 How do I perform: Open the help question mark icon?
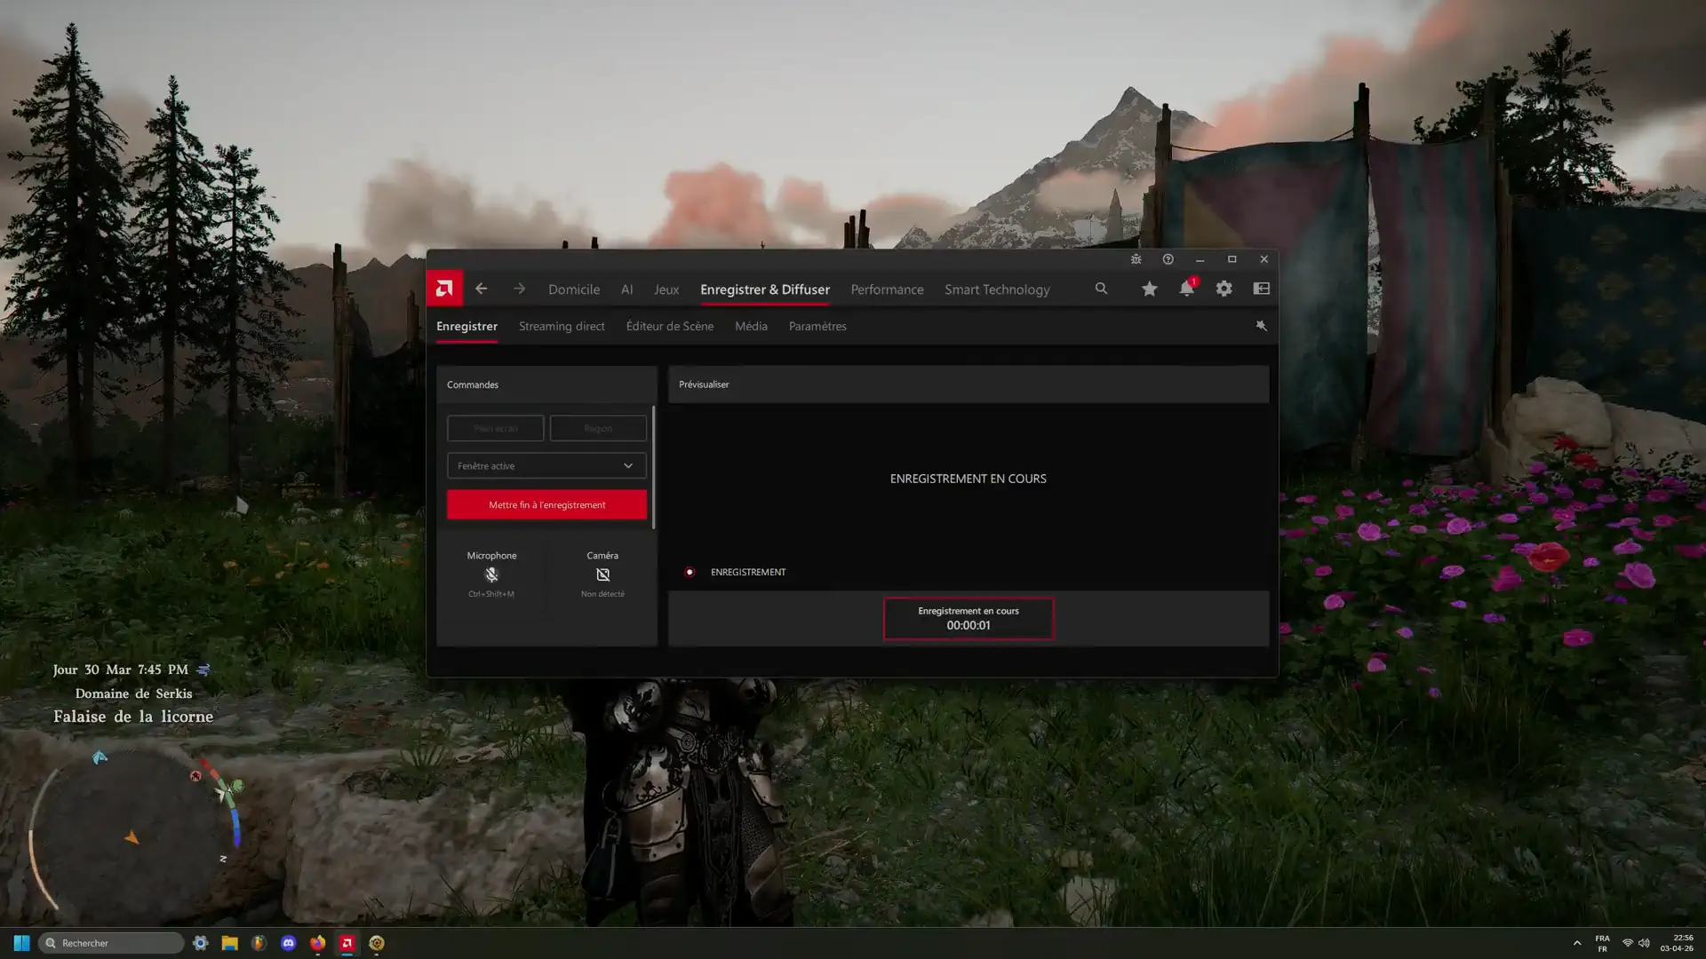pos(1168,259)
